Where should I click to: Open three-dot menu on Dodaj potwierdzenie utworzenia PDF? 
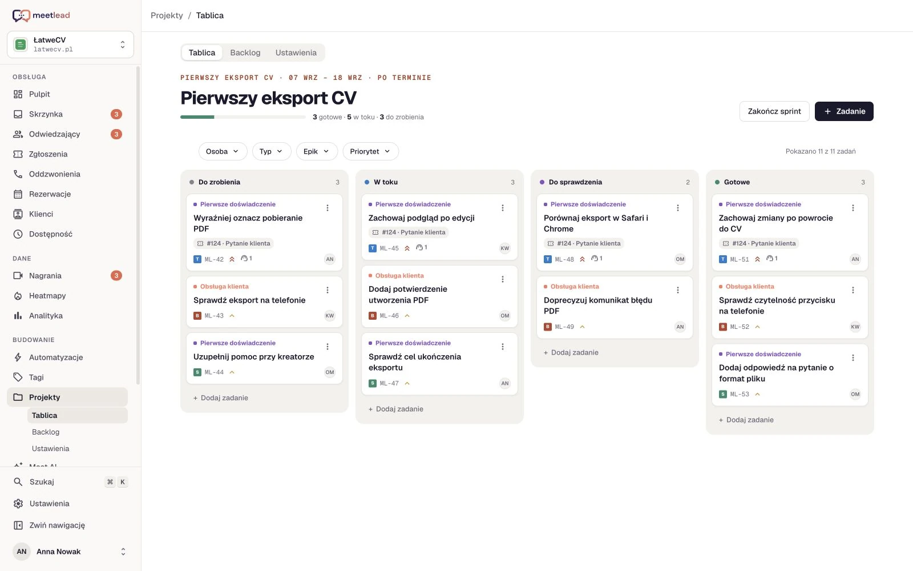pyautogui.click(x=503, y=279)
